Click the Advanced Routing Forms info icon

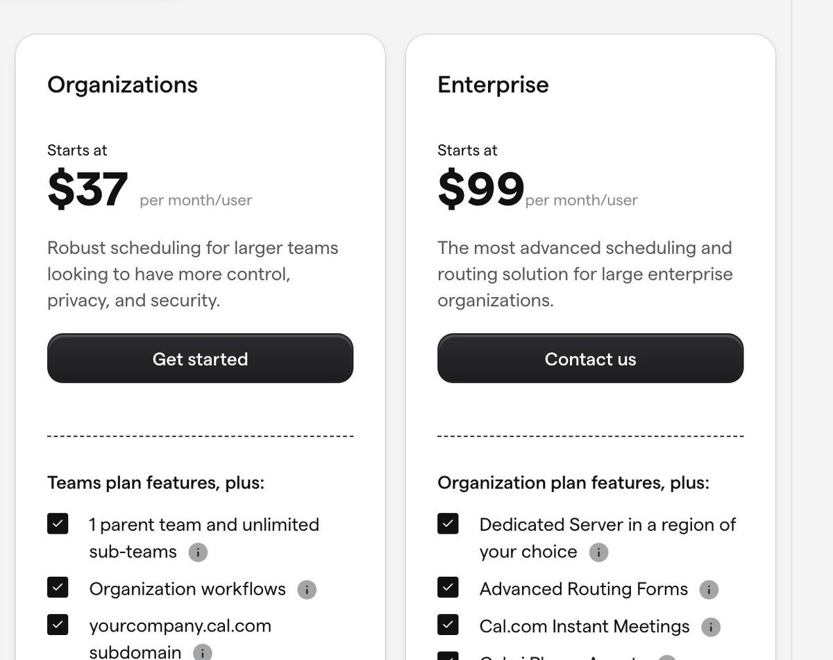point(709,590)
